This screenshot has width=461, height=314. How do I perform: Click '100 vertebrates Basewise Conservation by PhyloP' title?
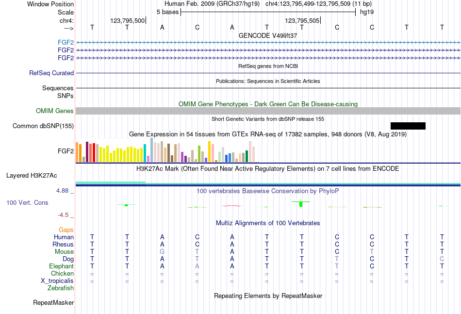[x=268, y=191]
